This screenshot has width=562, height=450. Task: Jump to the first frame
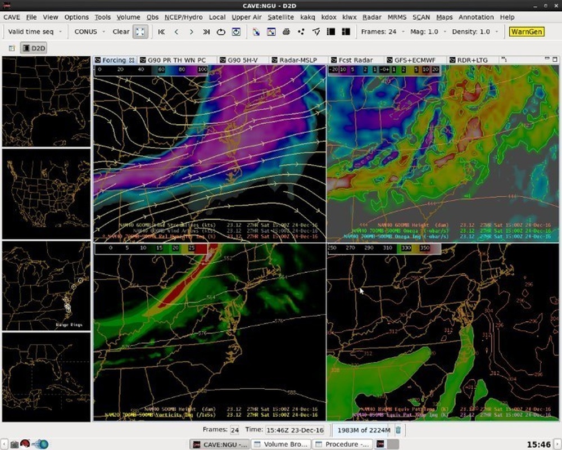[161, 32]
